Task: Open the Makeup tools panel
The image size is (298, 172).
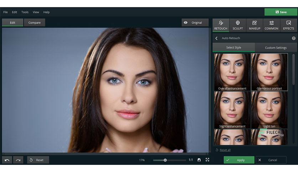Action: click(x=255, y=25)
